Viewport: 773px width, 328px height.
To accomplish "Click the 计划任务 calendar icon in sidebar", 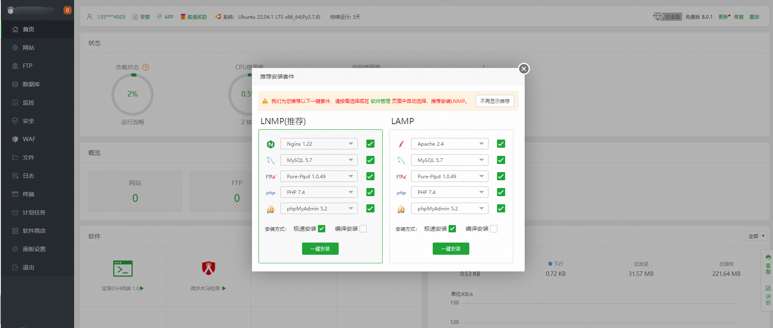I will pyautogui.click(x=15, y=212).
